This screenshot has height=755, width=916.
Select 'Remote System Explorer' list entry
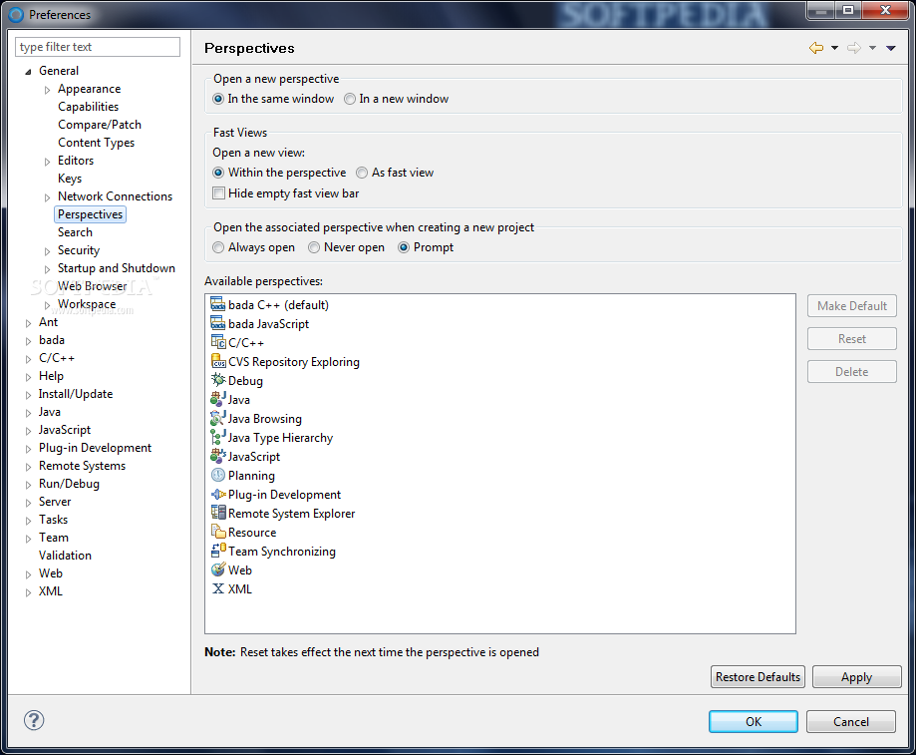pos(291,513)
